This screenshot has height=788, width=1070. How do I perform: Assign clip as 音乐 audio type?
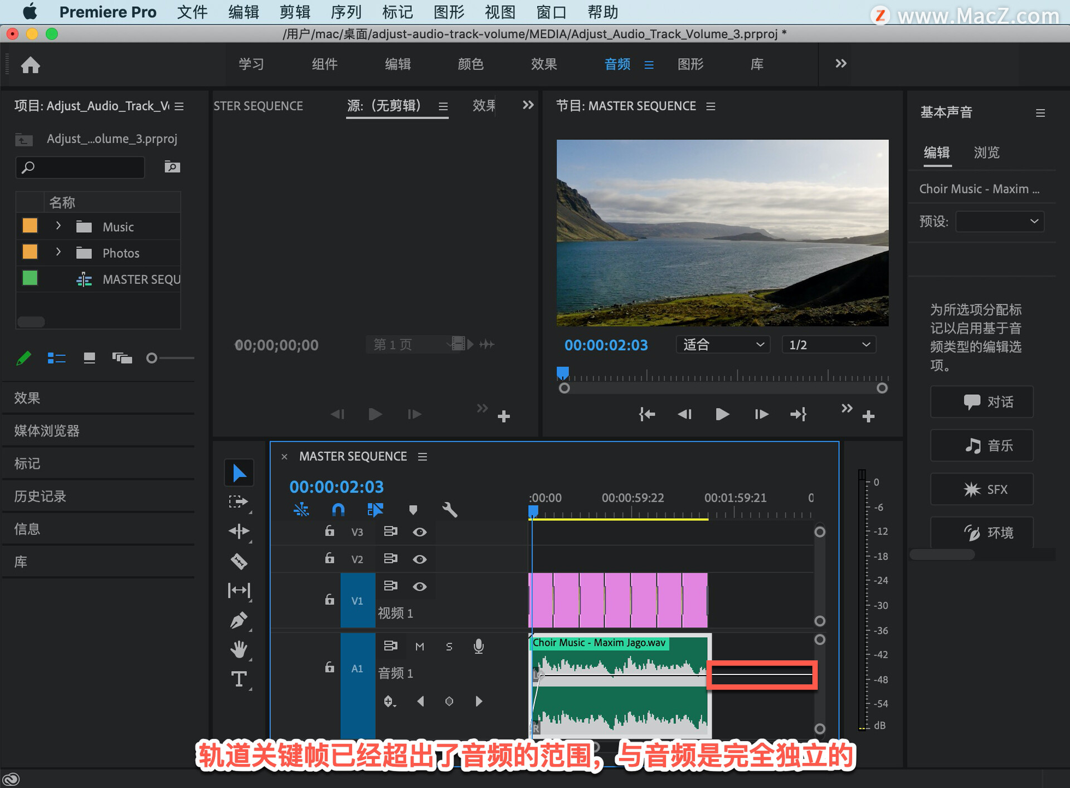pos(982,446)
